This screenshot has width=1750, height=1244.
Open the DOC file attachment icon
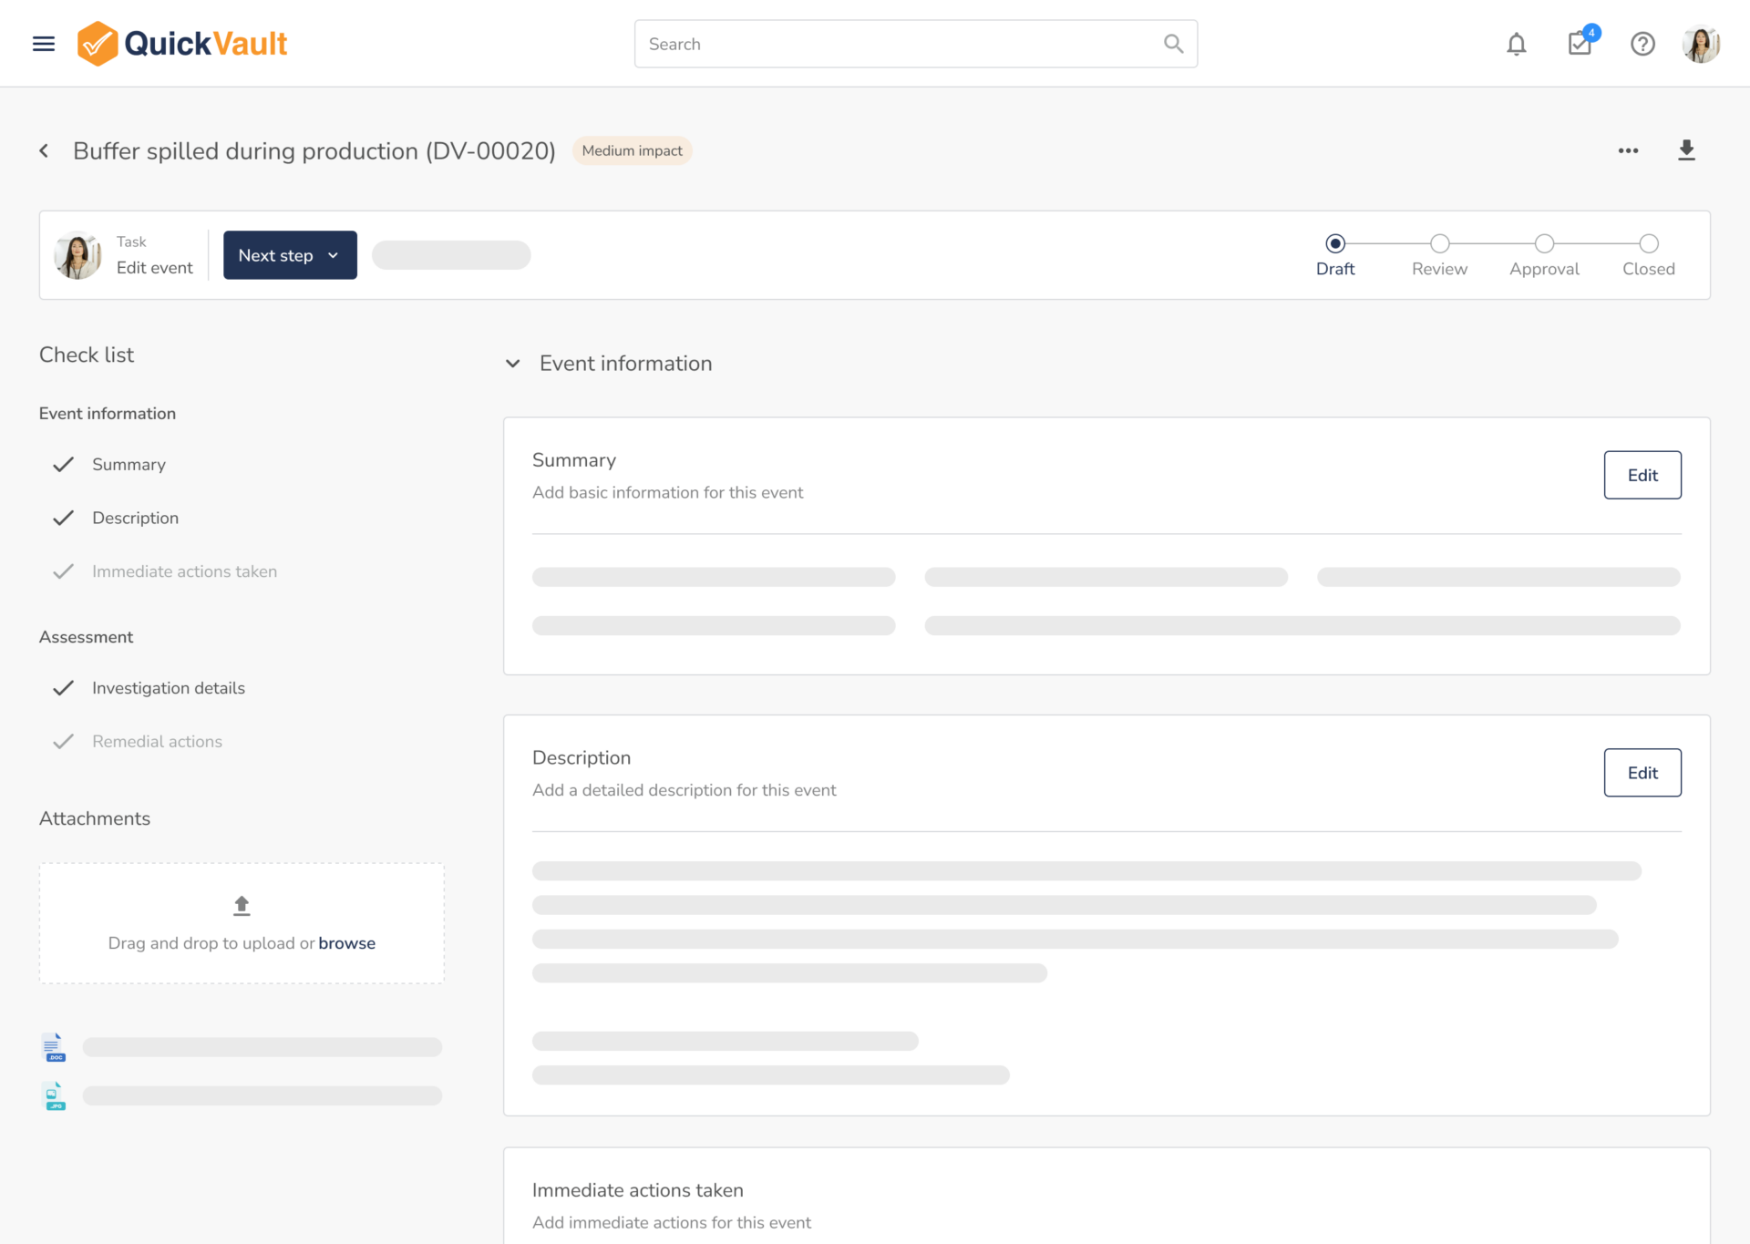click(x=54, y=1047)
